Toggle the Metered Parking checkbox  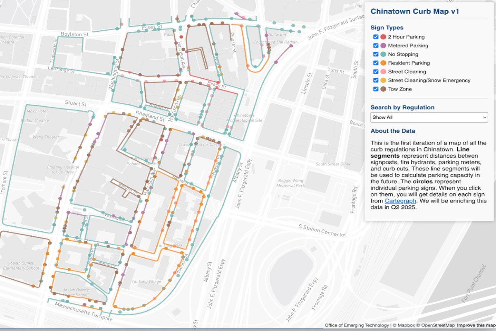376,46
